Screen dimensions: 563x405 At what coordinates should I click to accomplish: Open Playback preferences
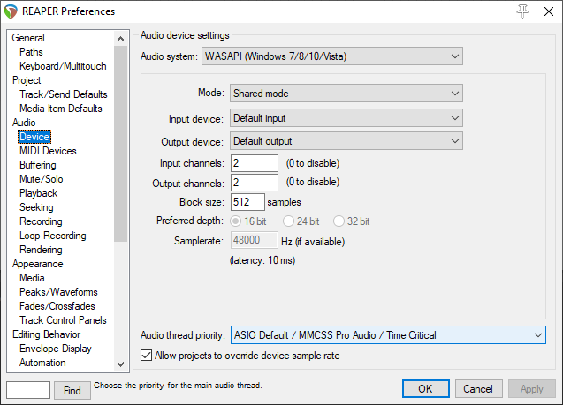38,193
